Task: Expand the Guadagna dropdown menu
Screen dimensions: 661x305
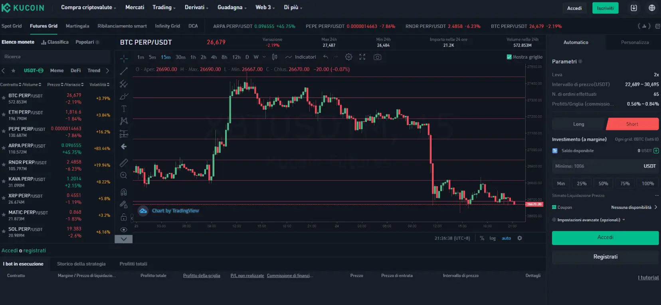Action: [232, 7]
